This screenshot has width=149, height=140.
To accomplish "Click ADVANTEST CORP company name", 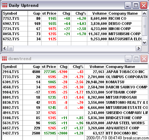I will [122, 128].
